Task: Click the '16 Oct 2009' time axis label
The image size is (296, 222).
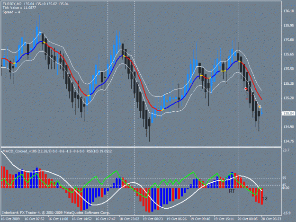Action: pos(10,219)
